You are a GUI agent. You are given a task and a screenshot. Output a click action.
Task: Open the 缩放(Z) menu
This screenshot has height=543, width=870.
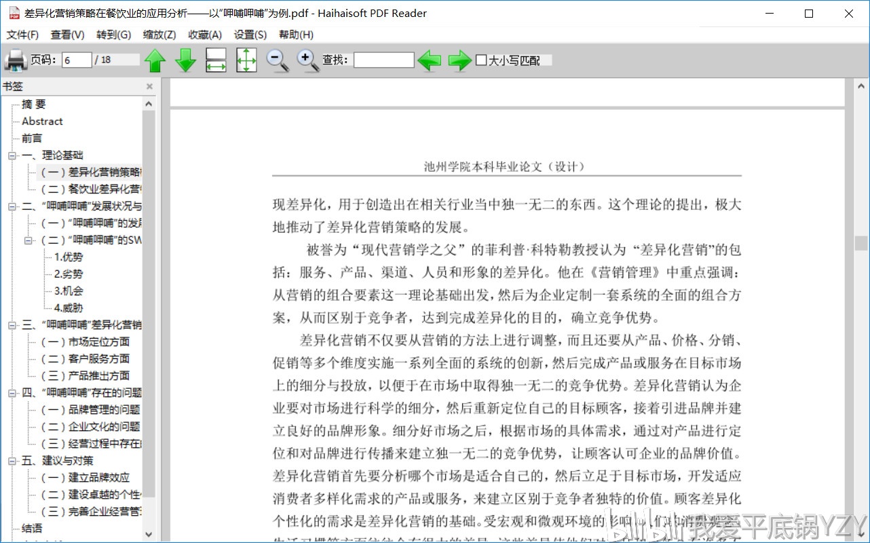(159, 35)
